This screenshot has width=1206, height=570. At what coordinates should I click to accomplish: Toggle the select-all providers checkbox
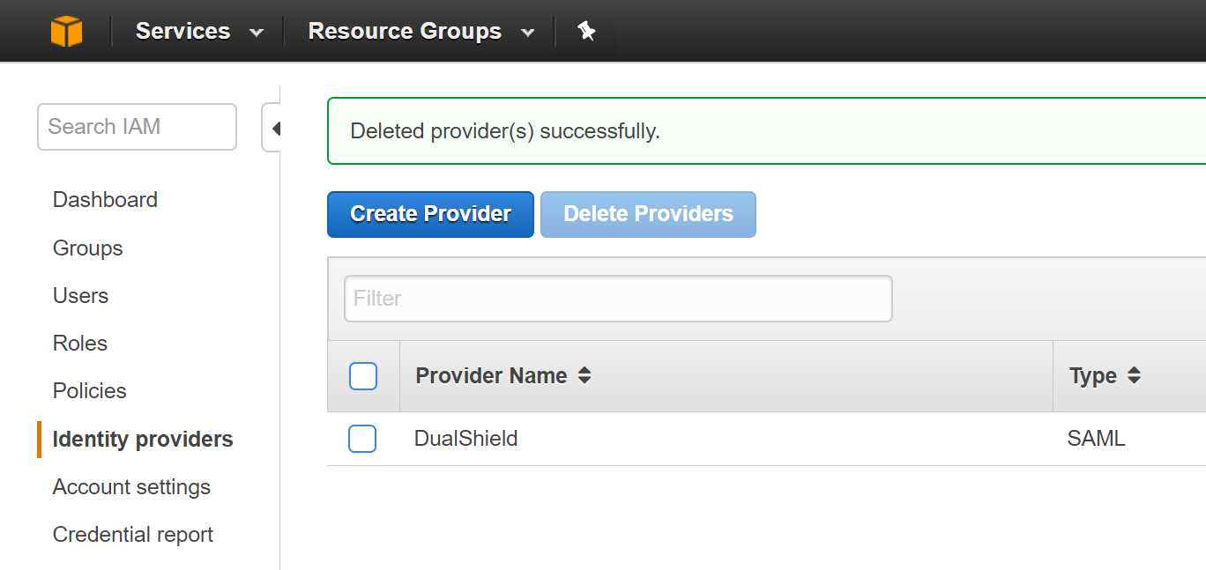[363, 376]
